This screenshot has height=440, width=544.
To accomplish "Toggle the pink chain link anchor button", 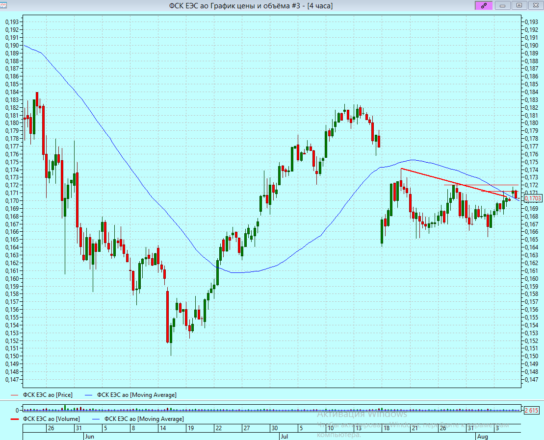I will click(x=484, y=5).
